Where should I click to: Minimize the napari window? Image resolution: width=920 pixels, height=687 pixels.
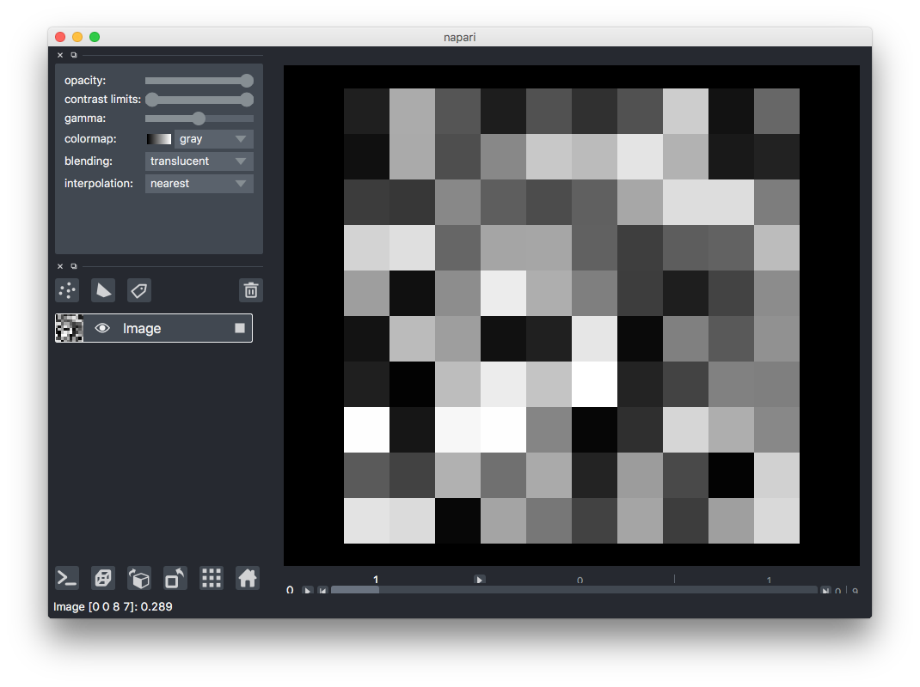tap(77, 37)
